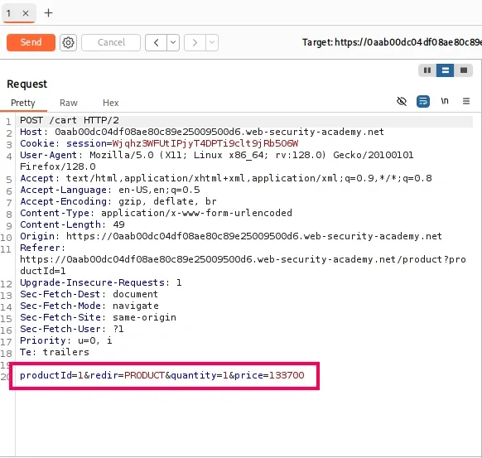Expand back history dropdown arrow

173,42
